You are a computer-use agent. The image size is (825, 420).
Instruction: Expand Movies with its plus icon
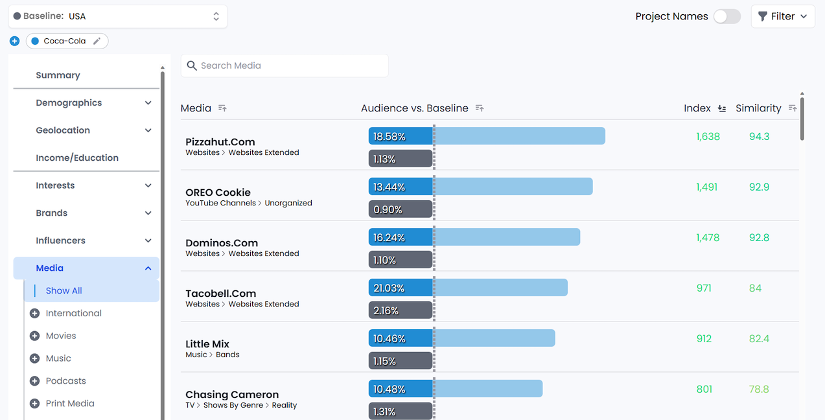point(35,336)
